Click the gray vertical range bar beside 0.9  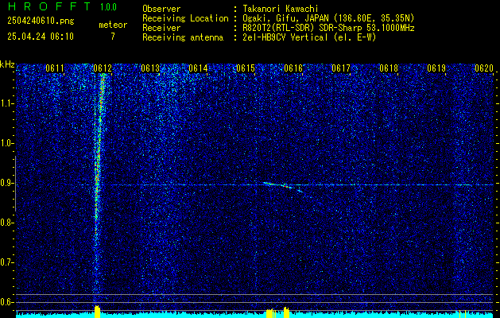click(x=15, y=184)
